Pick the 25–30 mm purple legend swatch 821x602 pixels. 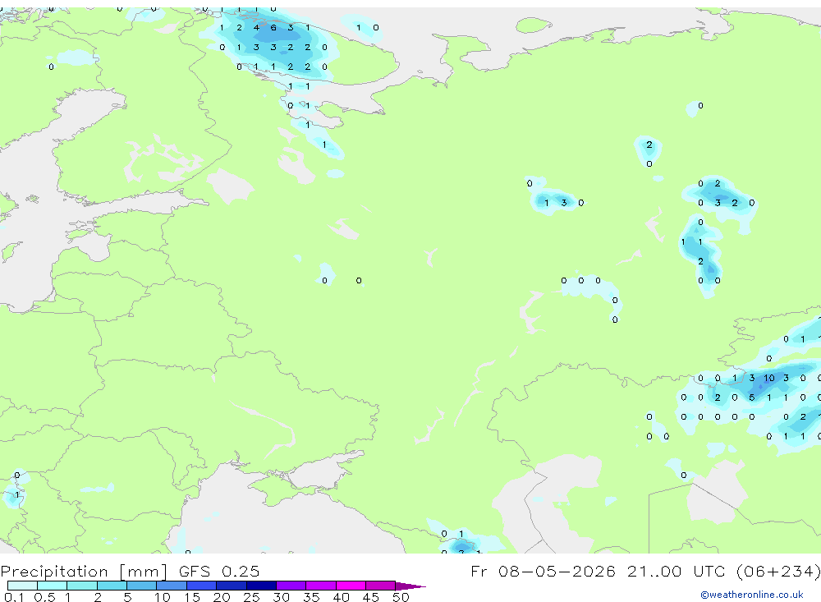click(x=261, y=586)
